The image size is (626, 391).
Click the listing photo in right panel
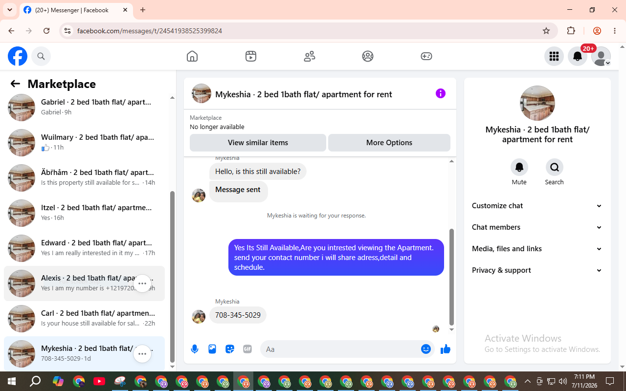click(x=537, y=103)
